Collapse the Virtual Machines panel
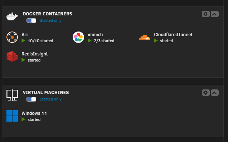The height and width of the screenshot is (142, 228). [x=215, y=93]
